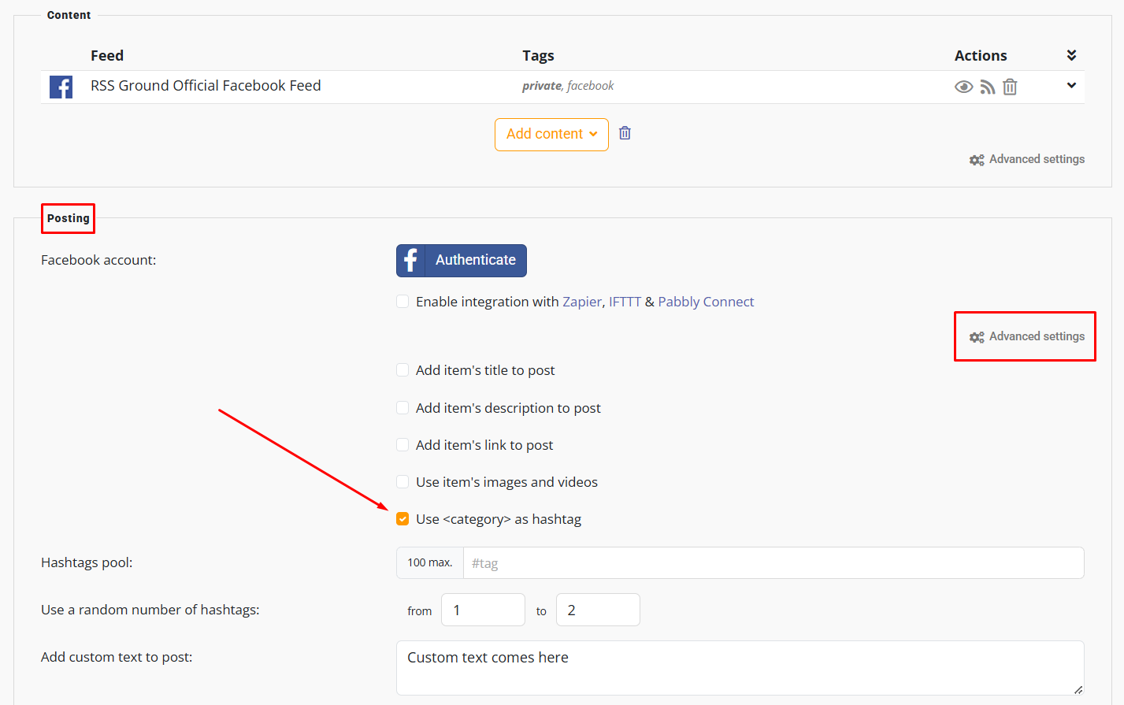
Task: Expand all feeds with double chevron
Action: 1071,55
